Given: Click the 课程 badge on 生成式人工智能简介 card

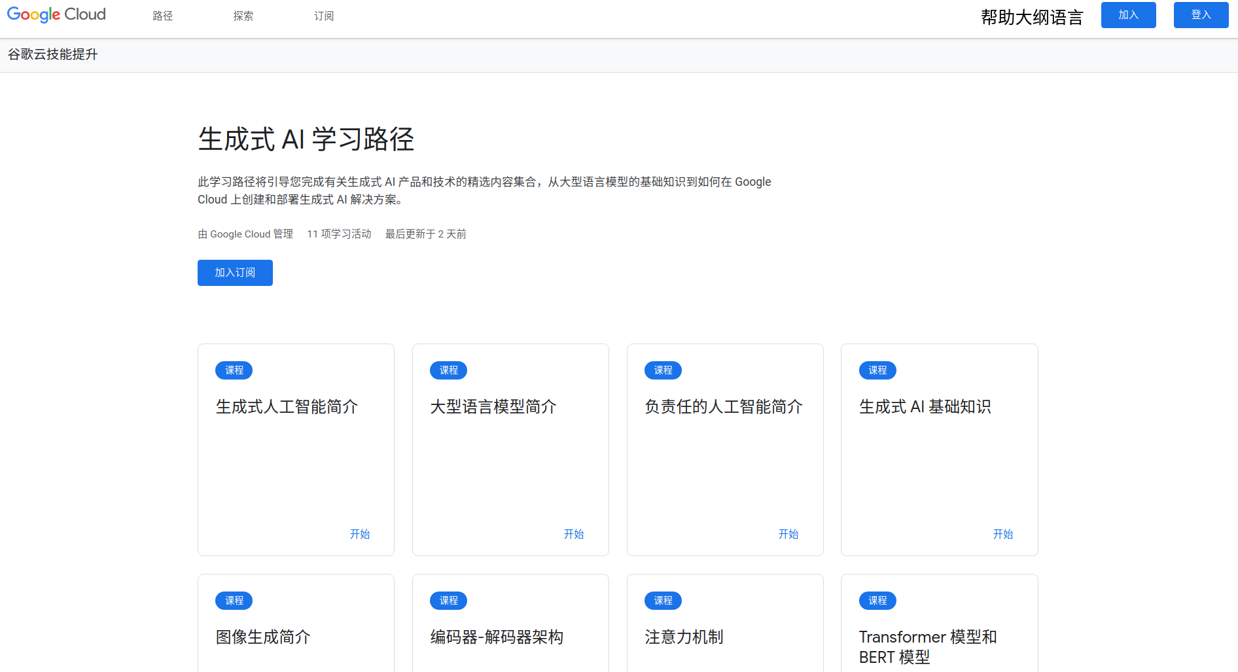Looking at the screenshot, I should tap(234, 370).
